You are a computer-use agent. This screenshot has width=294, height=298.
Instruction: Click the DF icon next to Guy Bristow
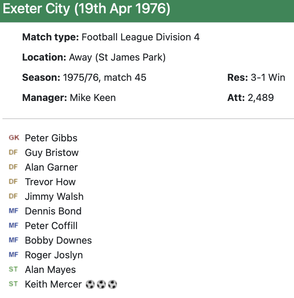tap(13, 152)
